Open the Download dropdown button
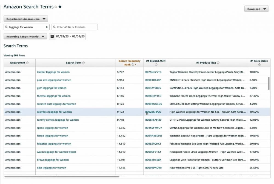This screenshot has width=274, height=184. click(256, 9)
